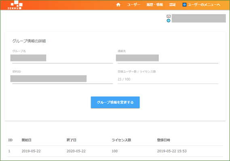Click the 23 / 100 license count value

124,79
